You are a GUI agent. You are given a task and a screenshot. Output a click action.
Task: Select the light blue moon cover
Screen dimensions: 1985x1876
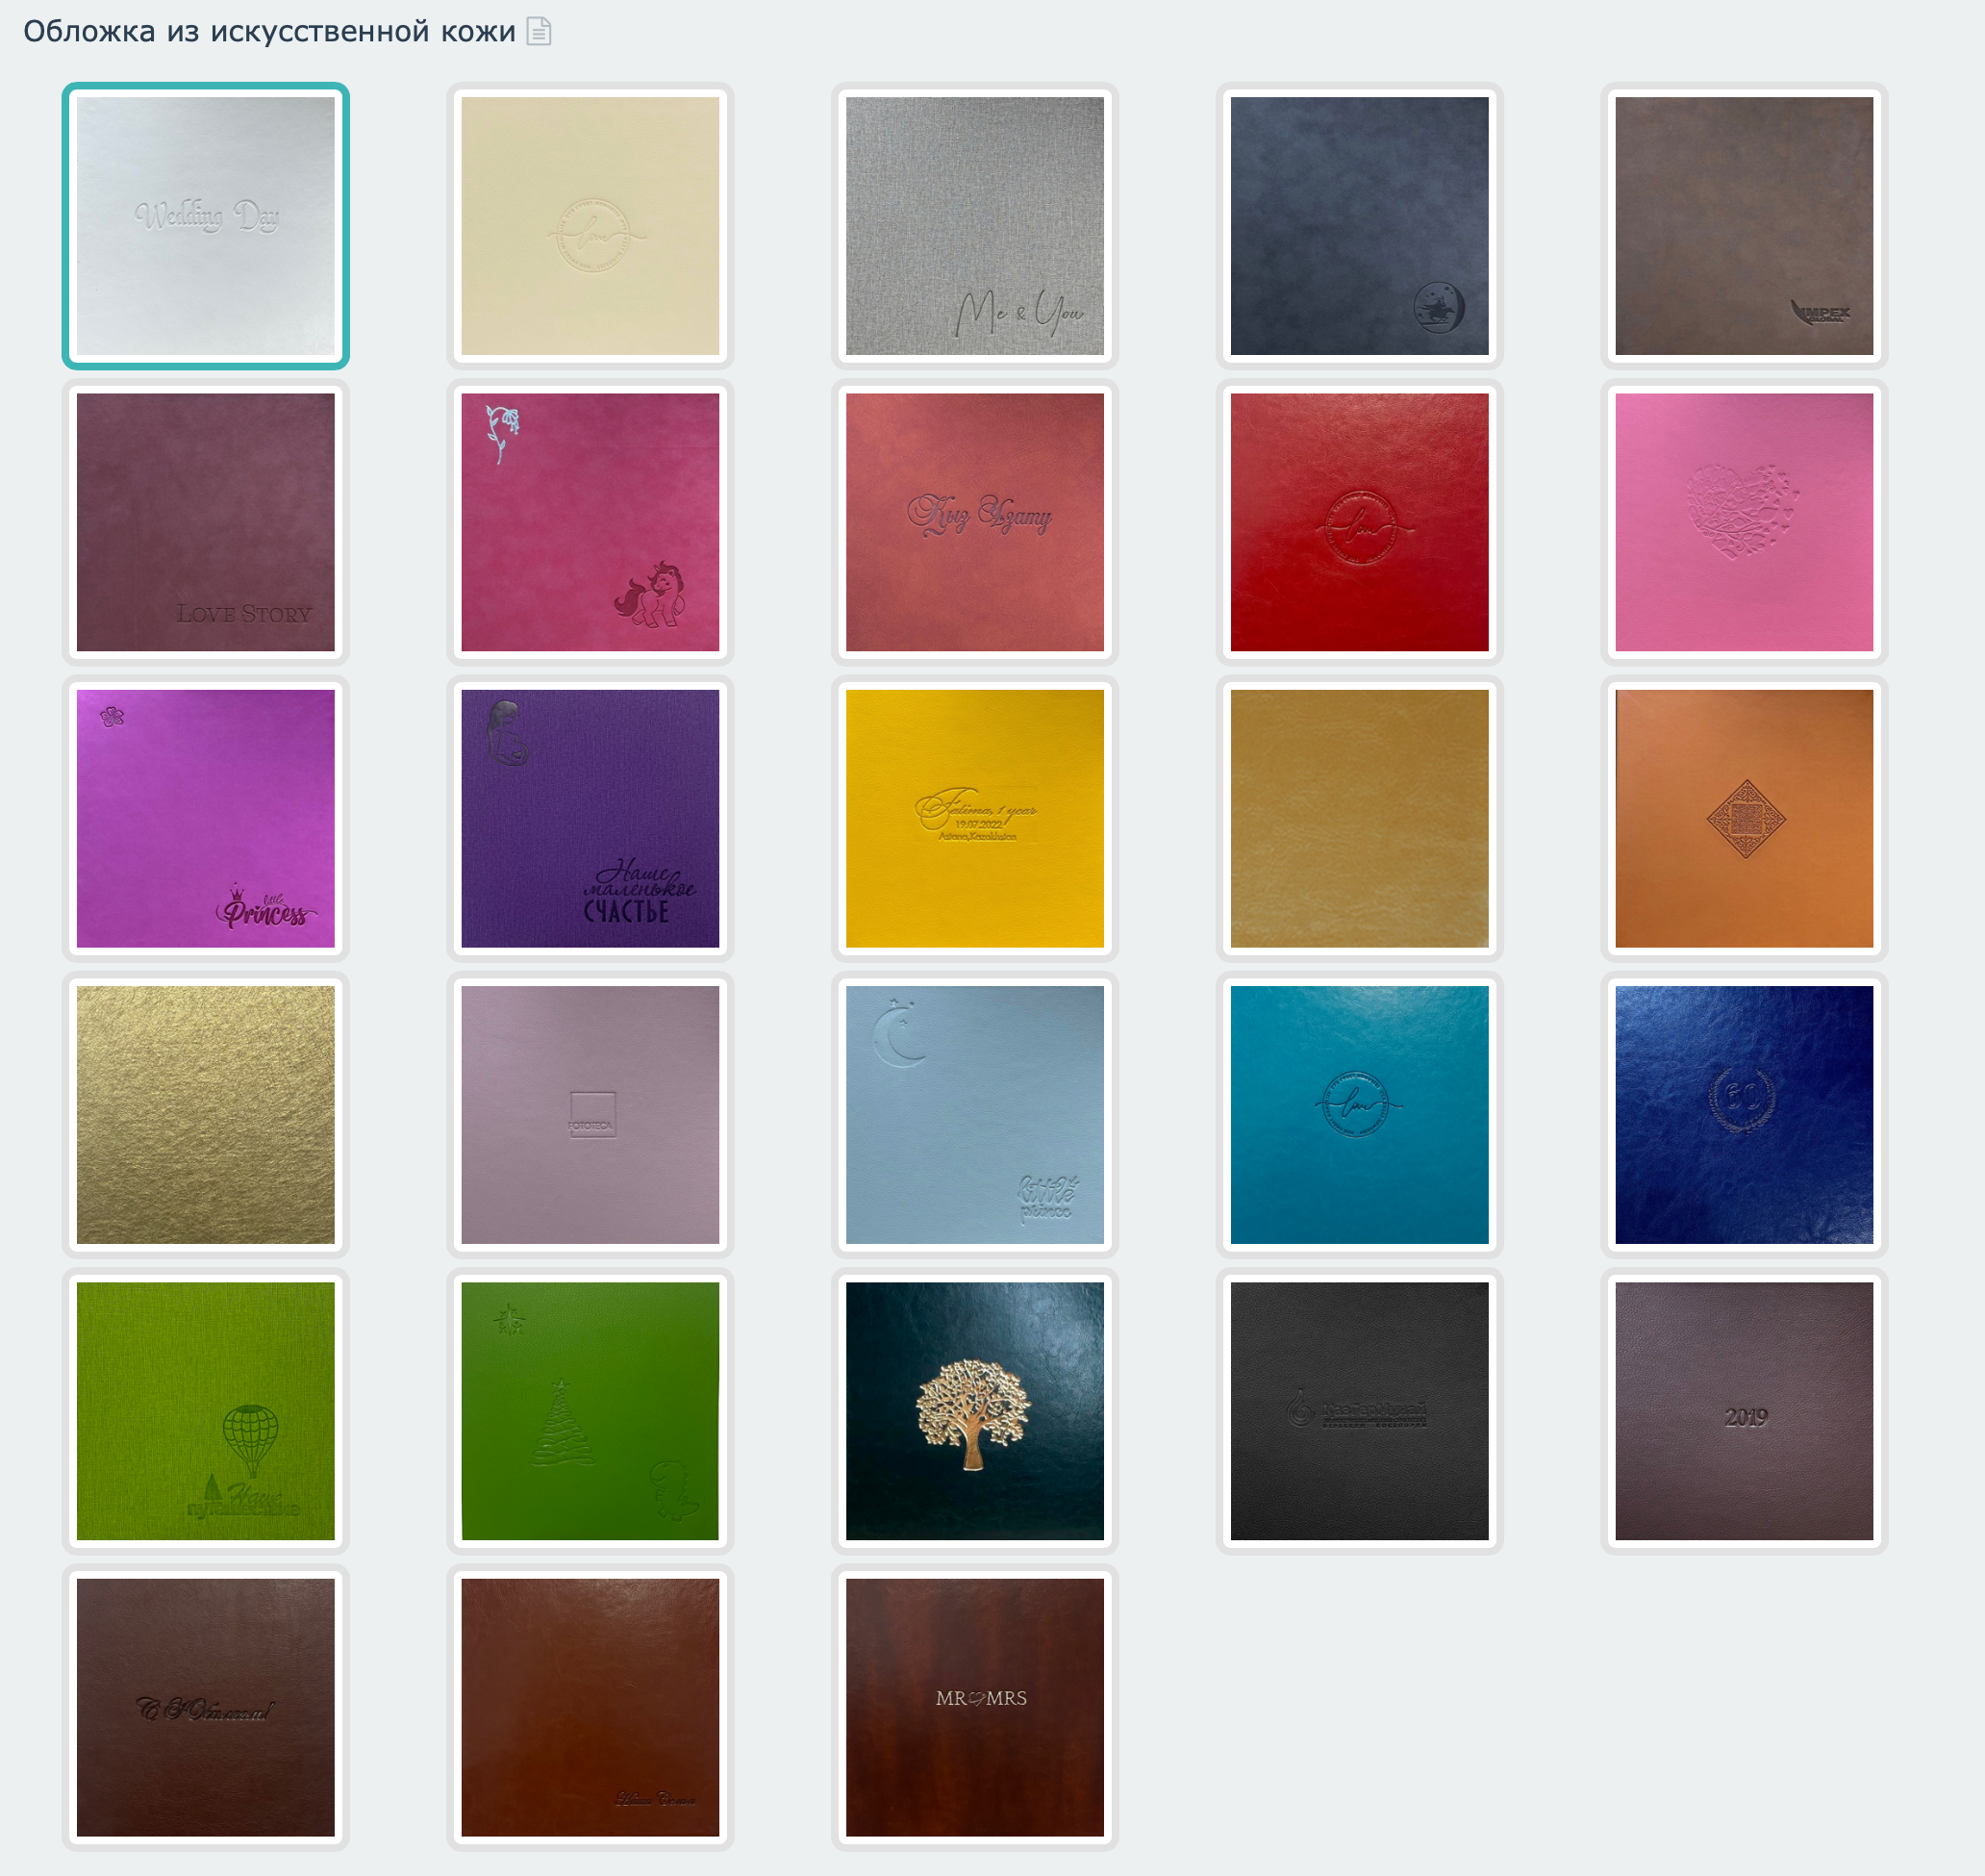click(974, 1114)
